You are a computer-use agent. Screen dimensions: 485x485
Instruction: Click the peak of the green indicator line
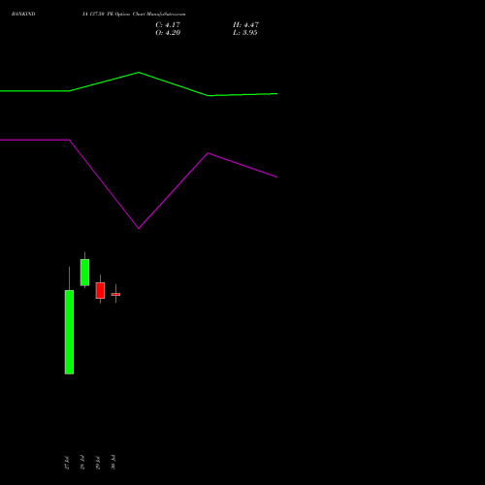(139, 73)
